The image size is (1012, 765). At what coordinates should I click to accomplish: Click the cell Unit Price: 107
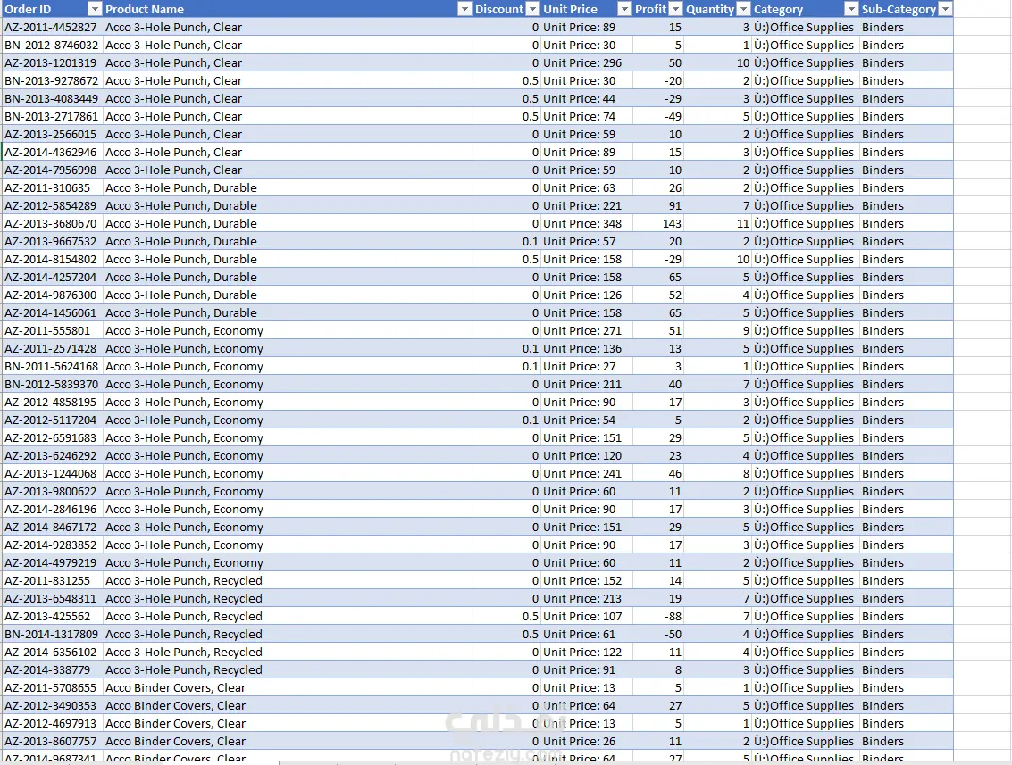(587, 616)
